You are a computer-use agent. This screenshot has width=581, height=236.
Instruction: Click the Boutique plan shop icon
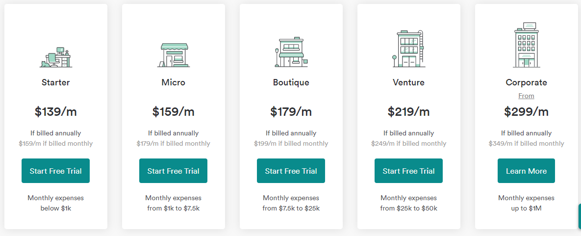click(291, 52)
